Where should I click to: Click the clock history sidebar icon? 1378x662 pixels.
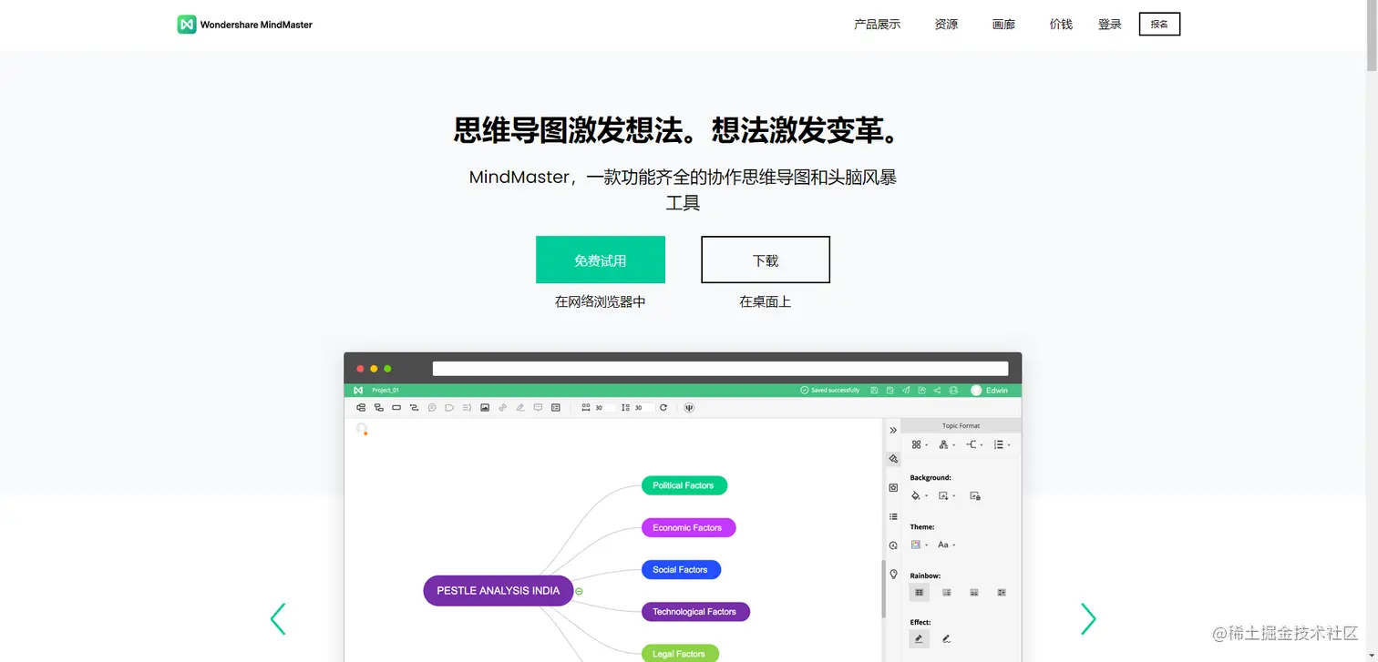point(893,545)
